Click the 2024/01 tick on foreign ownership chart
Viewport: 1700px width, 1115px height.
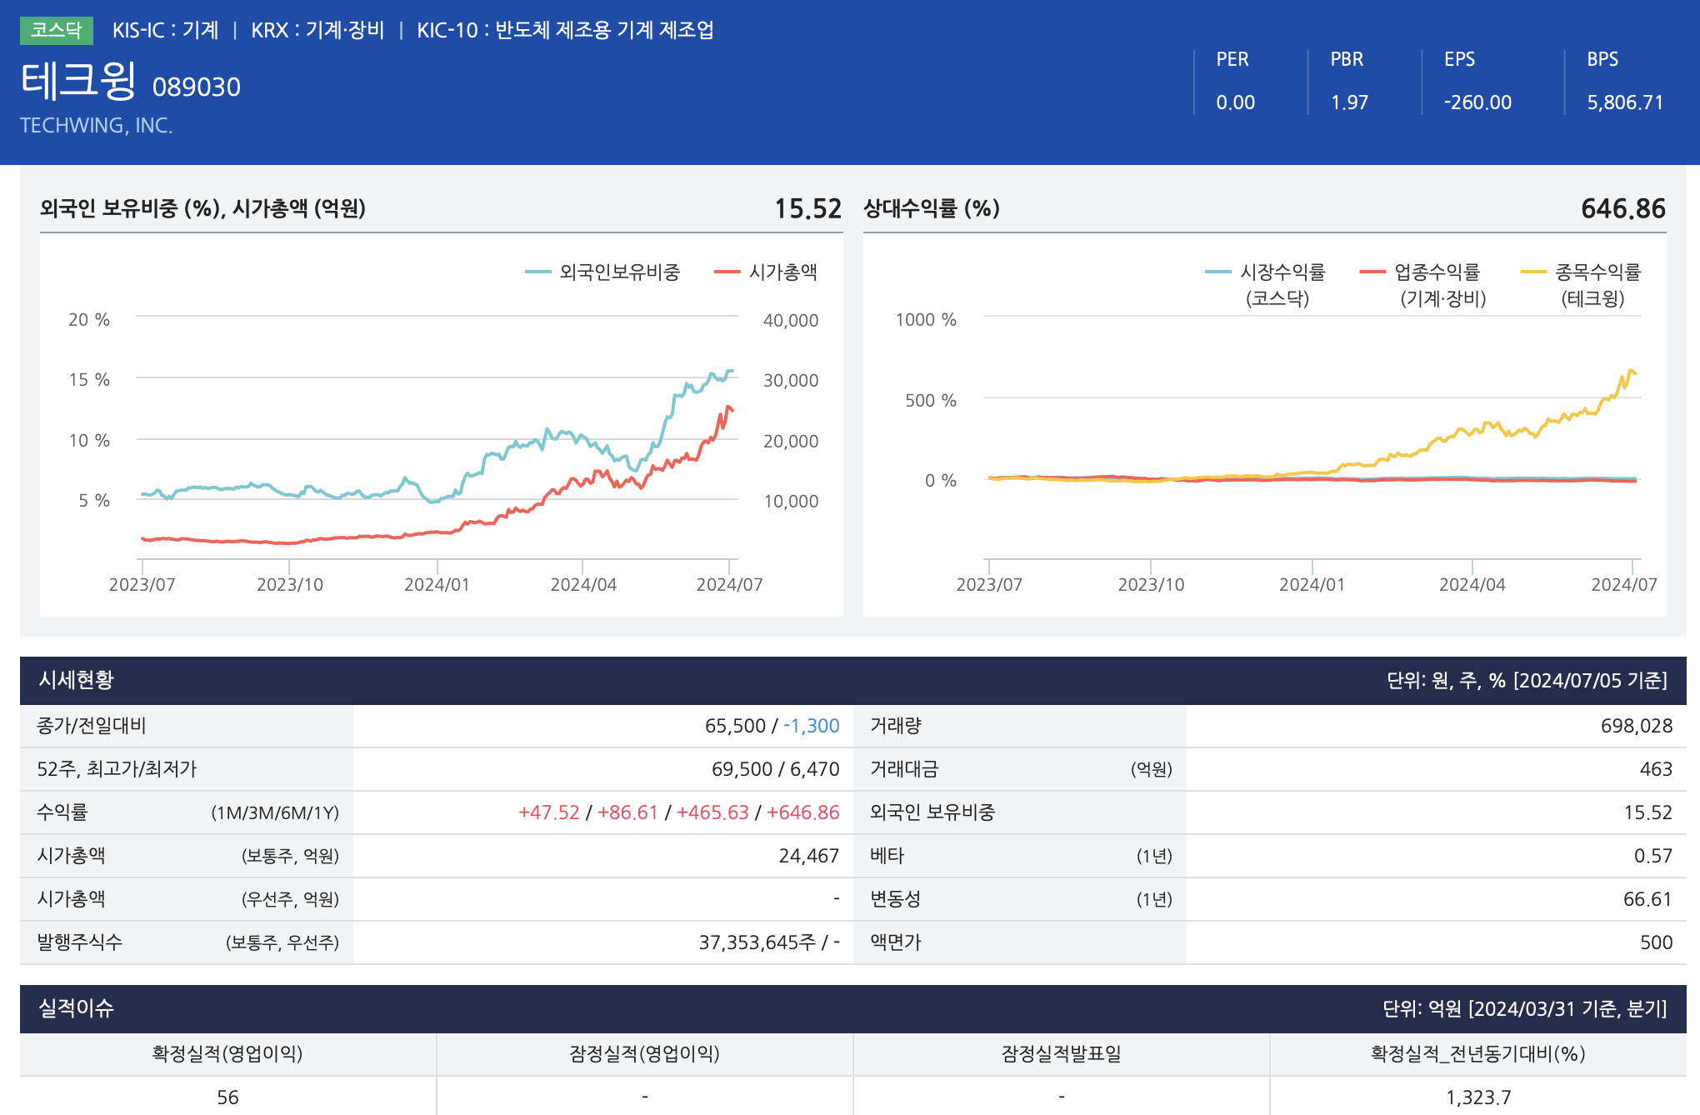(x=437, y=584)
